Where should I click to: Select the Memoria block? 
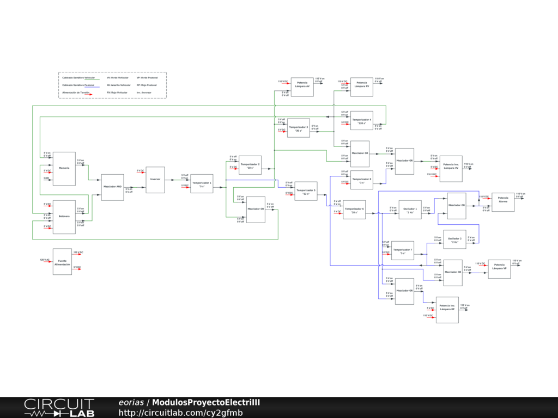64,169
